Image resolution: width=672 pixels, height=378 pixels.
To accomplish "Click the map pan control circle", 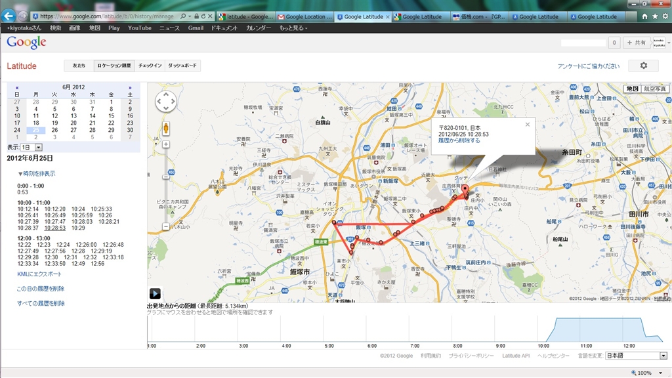I will tap(165, 102).
